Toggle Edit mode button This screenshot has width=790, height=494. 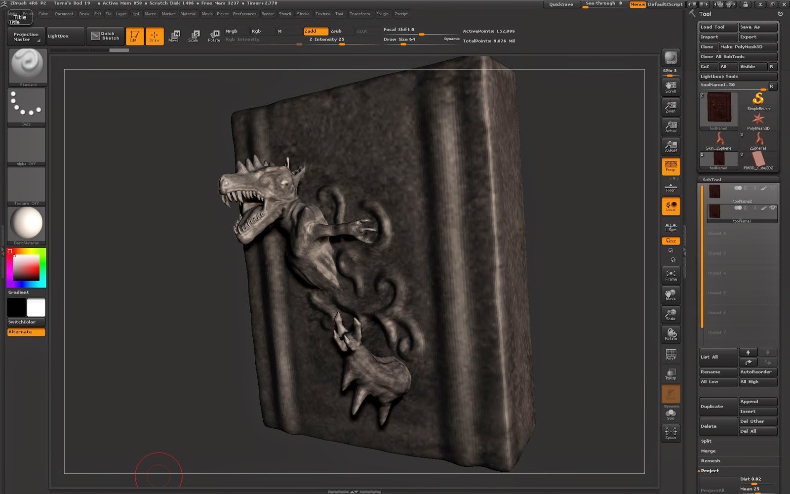[135, 36]
